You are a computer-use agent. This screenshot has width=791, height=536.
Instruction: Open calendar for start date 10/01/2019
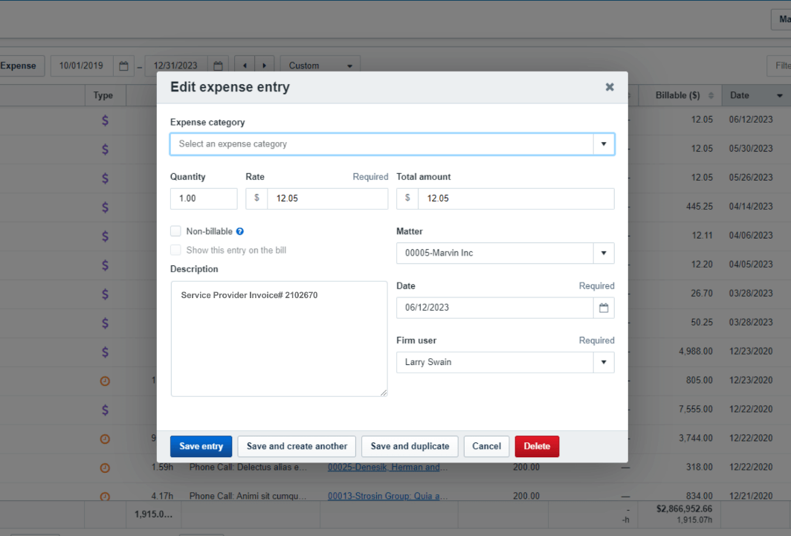(123, 66)
